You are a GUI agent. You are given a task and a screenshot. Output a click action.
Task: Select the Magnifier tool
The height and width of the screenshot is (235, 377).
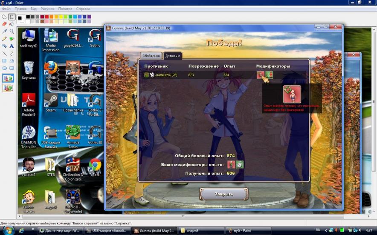coord(12,32)
